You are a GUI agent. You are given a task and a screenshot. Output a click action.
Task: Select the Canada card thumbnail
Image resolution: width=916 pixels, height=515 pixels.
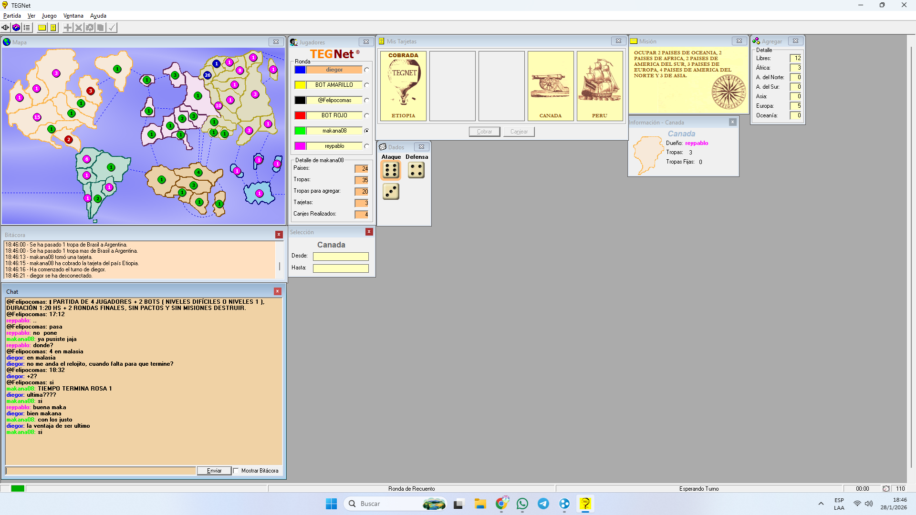[550, 86]
